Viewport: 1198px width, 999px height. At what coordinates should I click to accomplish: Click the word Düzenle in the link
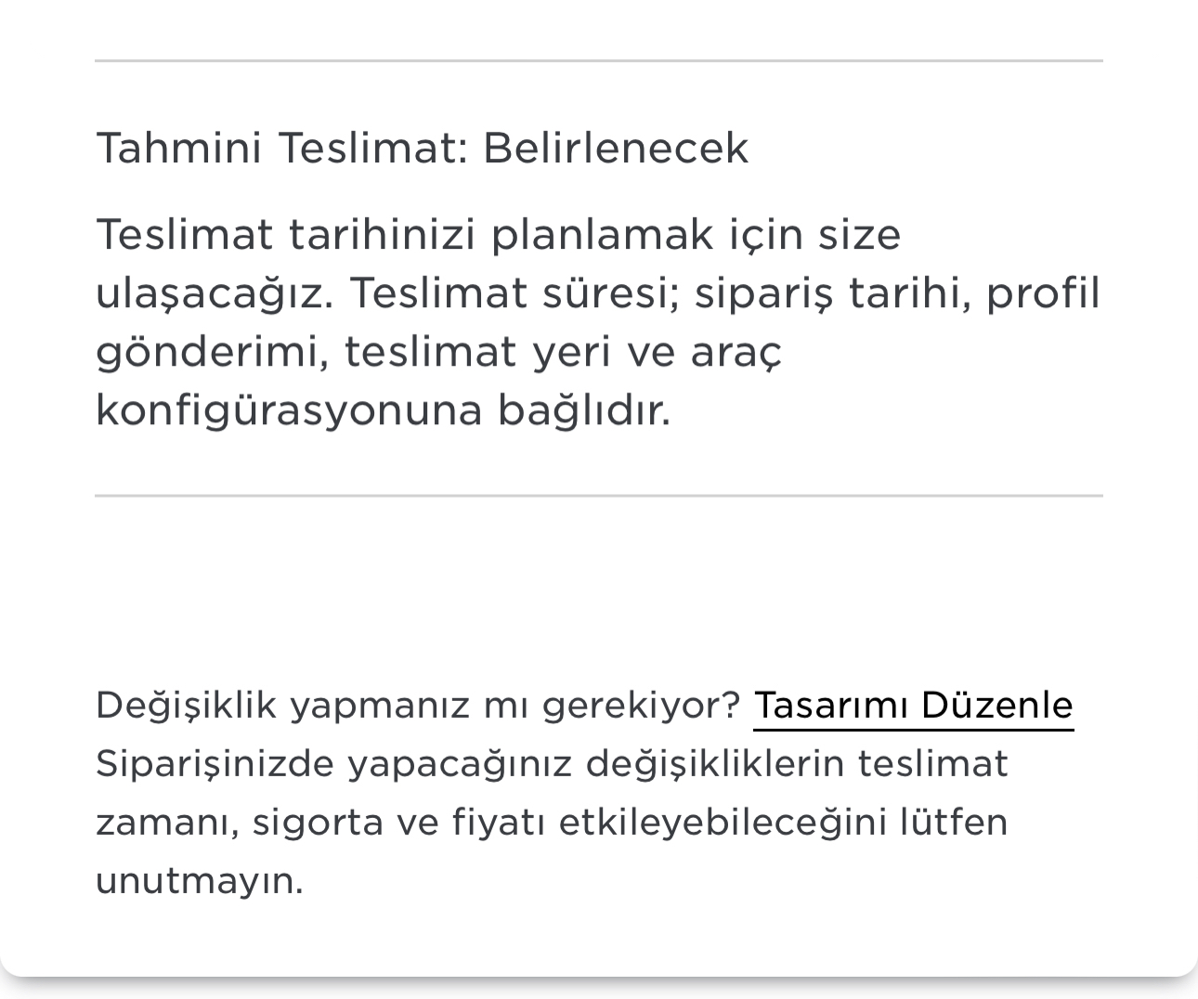tap(997, 706)
